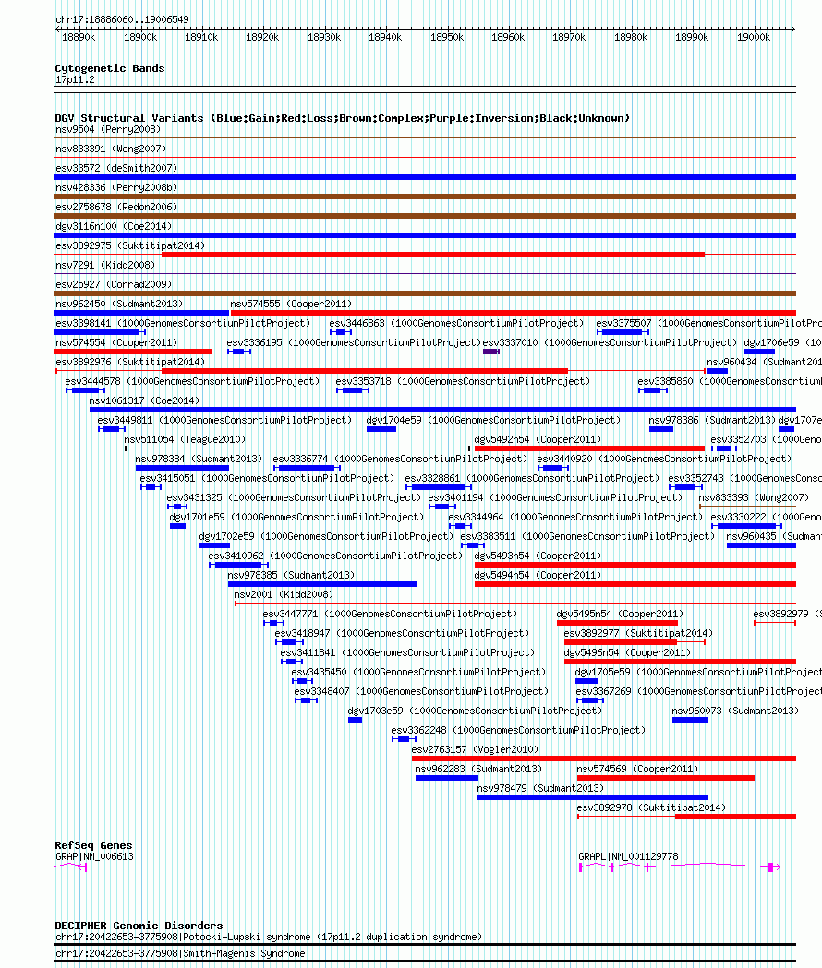Click the red bar under nsv574554 (Cooper2011)
Viewport: 822px width, 968px height.
[133, 352]
